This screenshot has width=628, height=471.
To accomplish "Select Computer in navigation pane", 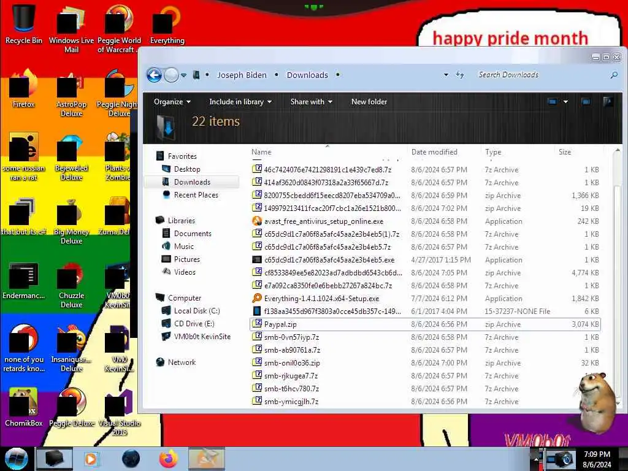I will pyautogui.click(x=184, y=297).
